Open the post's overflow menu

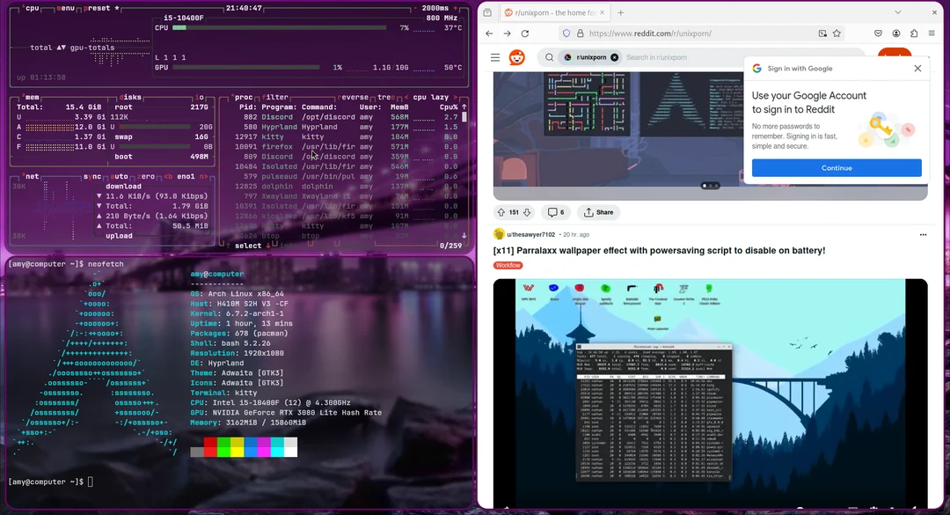click(923, 234)
